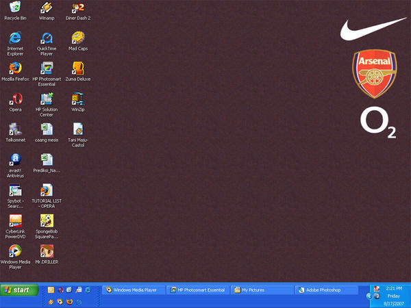Launch Winamp from its desktop shortcut
The height and width of the screenshot is (308, 411).
[47, 11]
